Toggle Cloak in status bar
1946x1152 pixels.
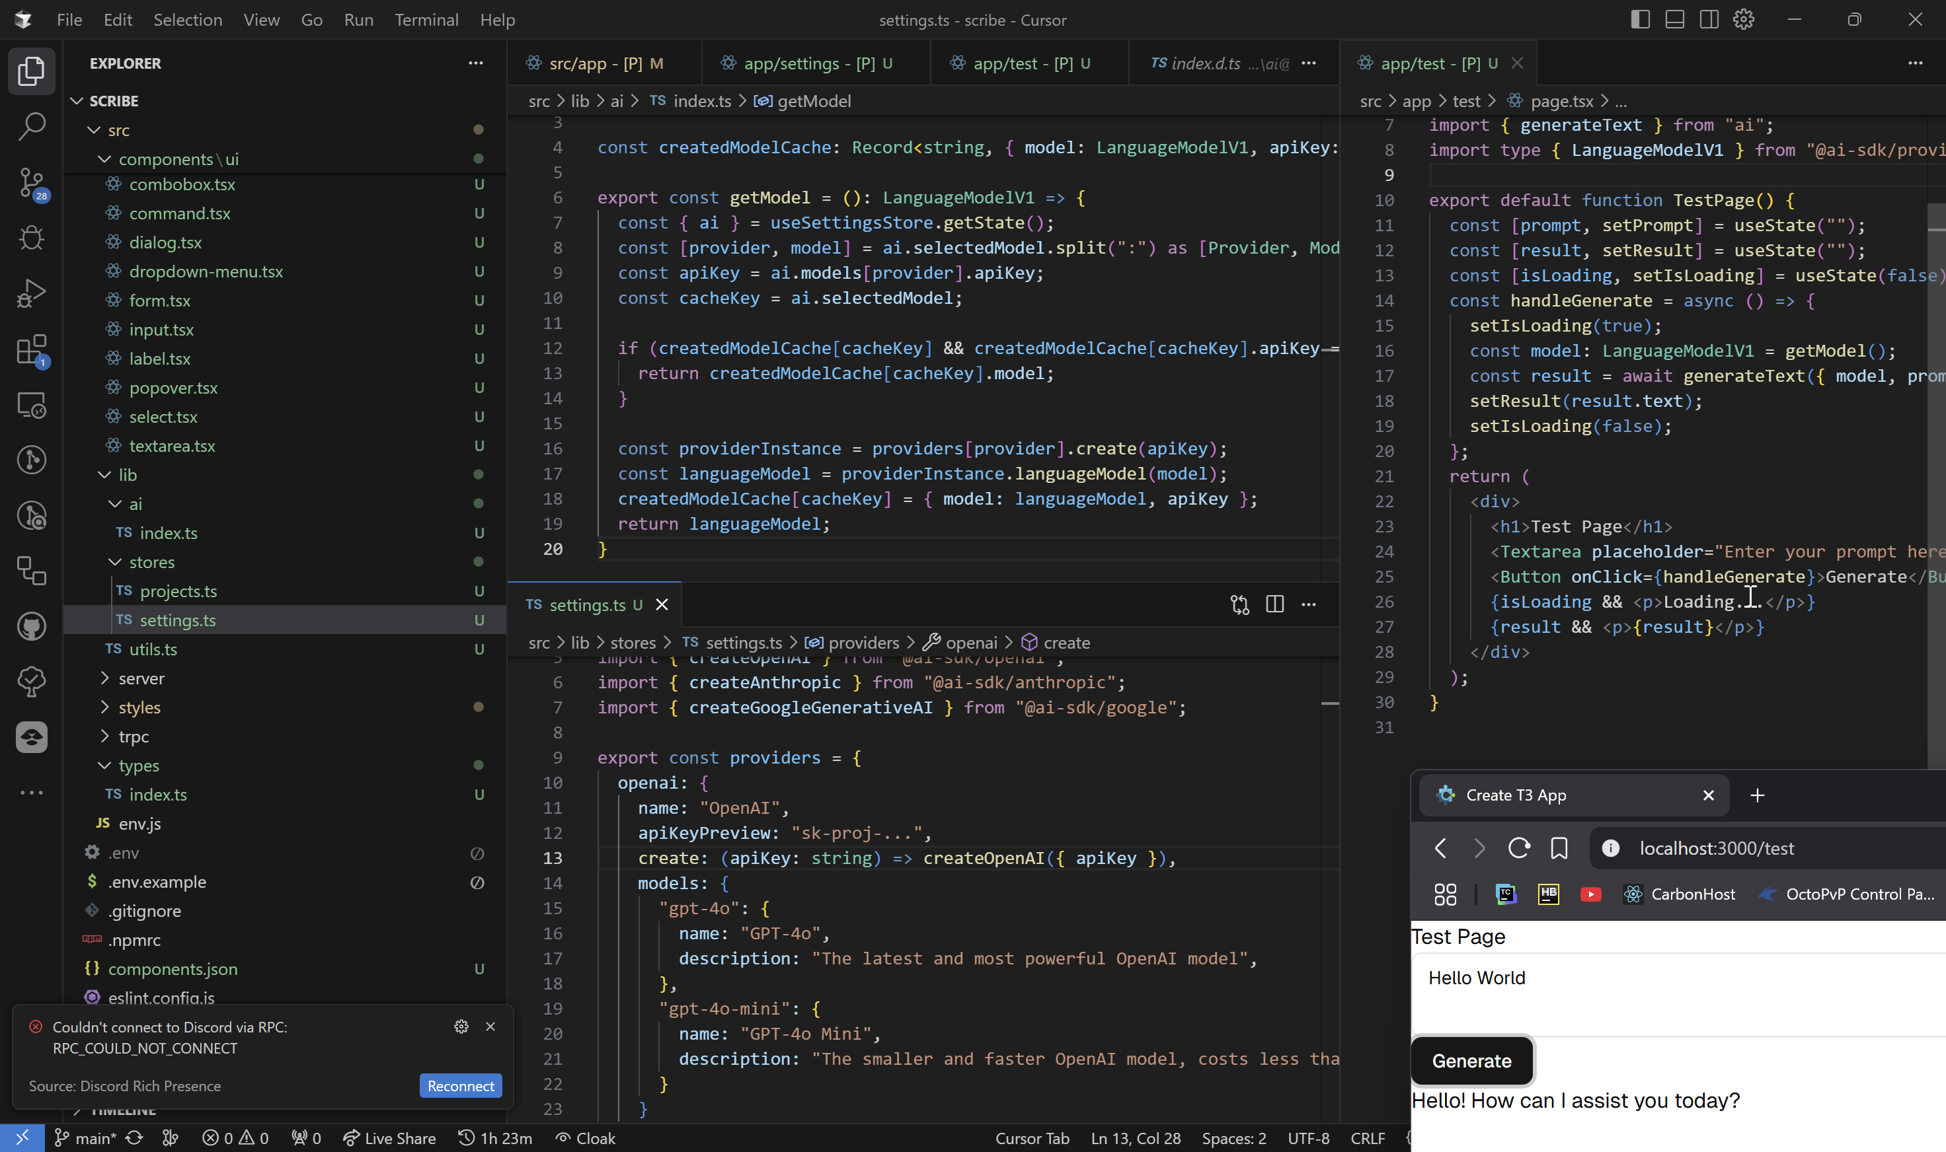click(x=585, y=1138)
